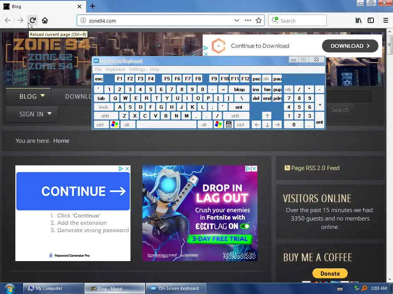The height and width of the screenshot is (294, 393).
Task: Open the Help menu of On-Screen Keyboard
Action: coord(154,69)
